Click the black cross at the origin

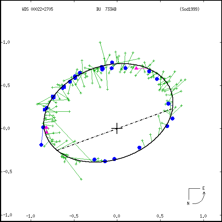[117, 128]
